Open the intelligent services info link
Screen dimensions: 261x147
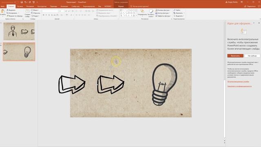[238, 82]
